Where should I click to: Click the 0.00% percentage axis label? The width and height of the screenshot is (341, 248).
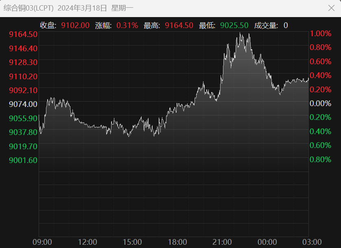coord(321,104)
